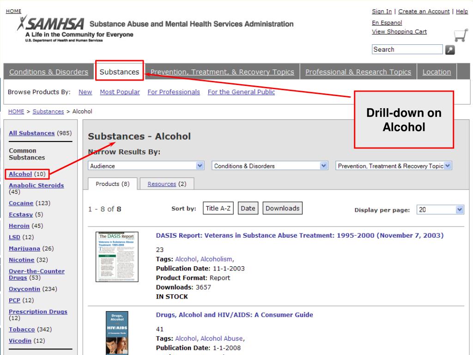Click the HIV/AIDS Consumer Guide thumbnail
Image resolution: width=473 pixels, height=355 pixels.
tap(117, 333)
